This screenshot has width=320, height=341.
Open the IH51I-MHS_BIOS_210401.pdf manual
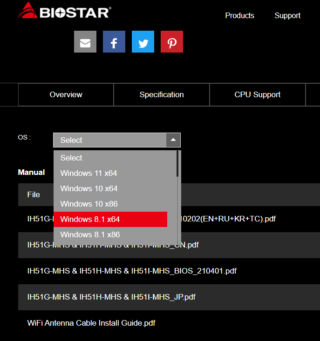click(132, 271)
